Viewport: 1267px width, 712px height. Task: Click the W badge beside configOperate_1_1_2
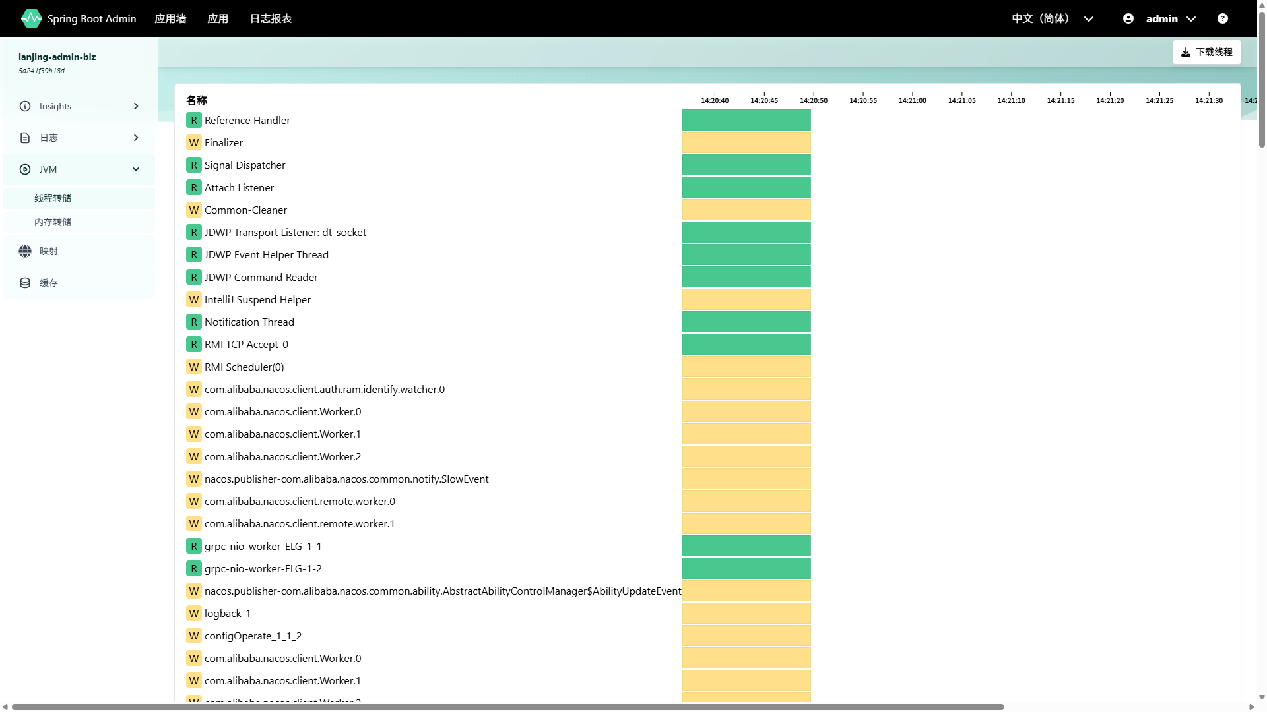[193, 636]
